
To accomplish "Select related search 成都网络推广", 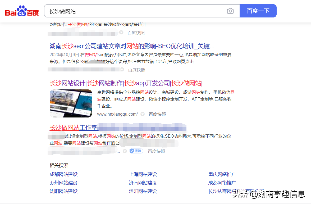I will 222,183.
